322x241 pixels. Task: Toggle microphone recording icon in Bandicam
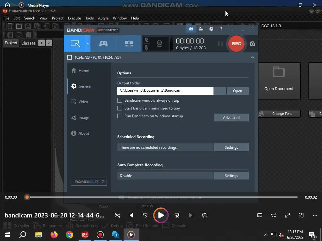pyautogui.click(x=147, y=47)
